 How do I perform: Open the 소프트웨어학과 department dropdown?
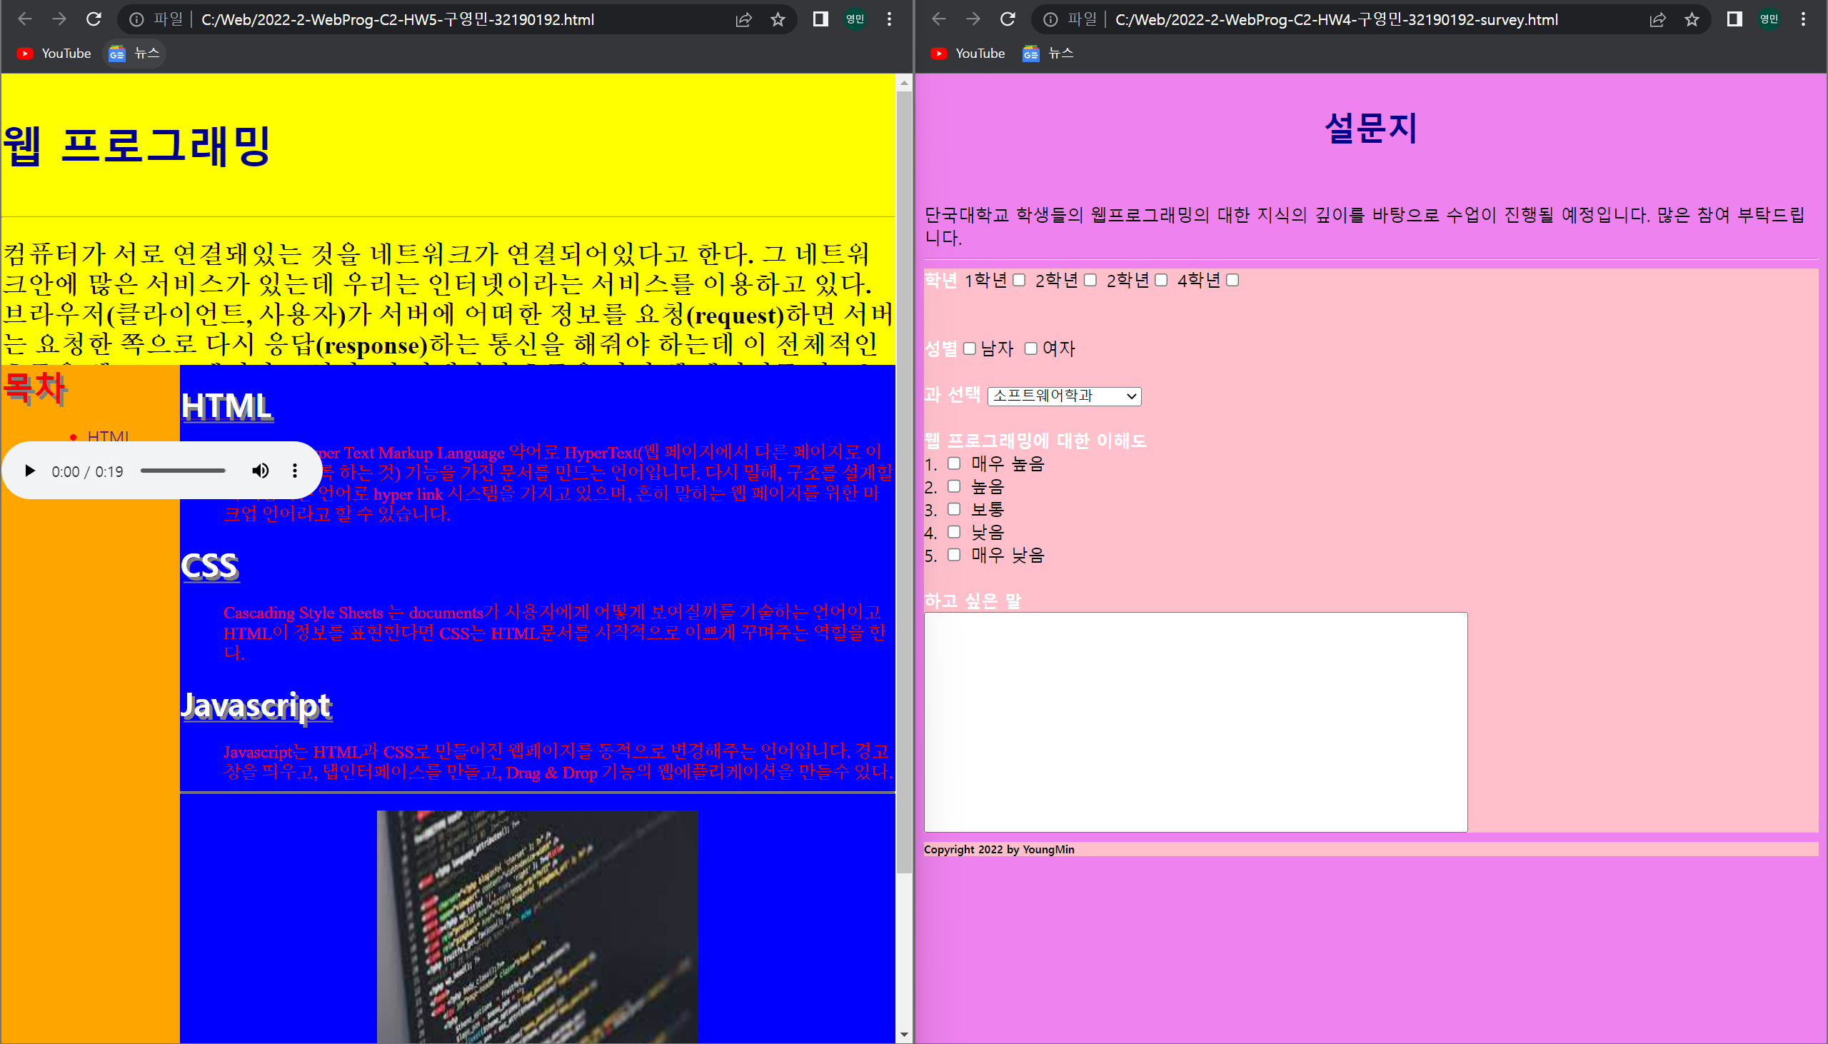[x=1065, y=396]
